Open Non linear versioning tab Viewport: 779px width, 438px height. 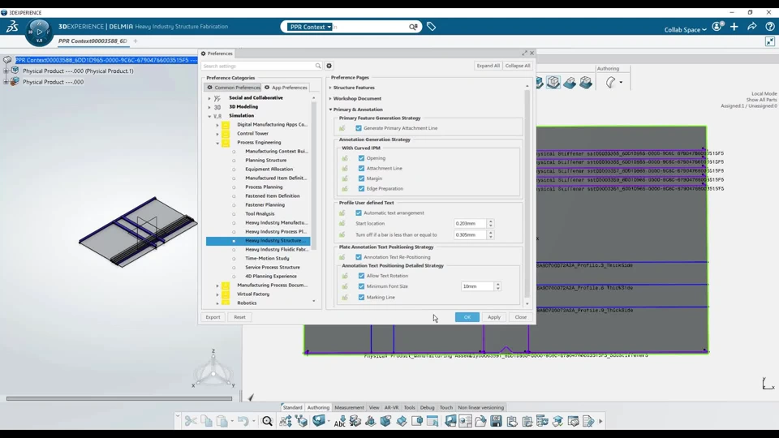481,407
